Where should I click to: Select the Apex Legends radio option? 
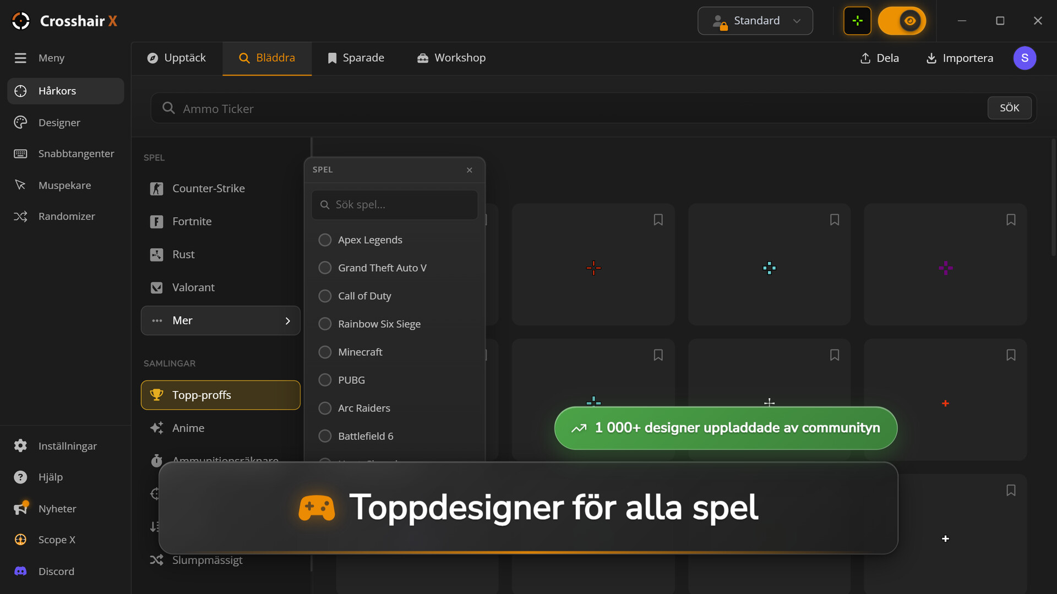[x=325, y=240]
